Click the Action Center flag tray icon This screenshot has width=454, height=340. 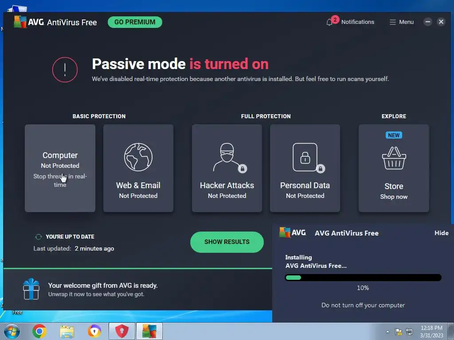pyautogui.click(x=399, y=332)
